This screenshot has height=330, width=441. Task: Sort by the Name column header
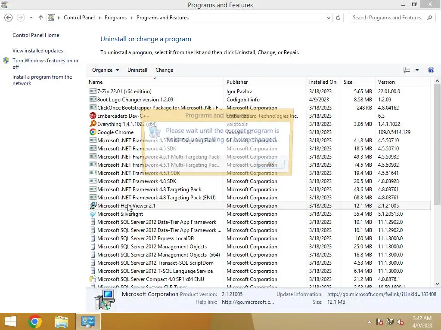(x=155, y=82)
